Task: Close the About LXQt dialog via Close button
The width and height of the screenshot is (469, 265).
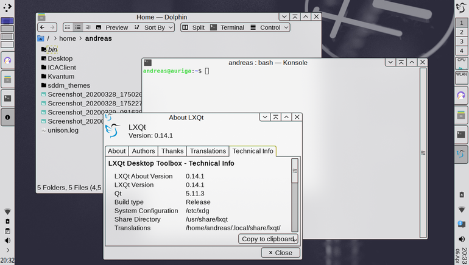Action: tap(281, 253)
